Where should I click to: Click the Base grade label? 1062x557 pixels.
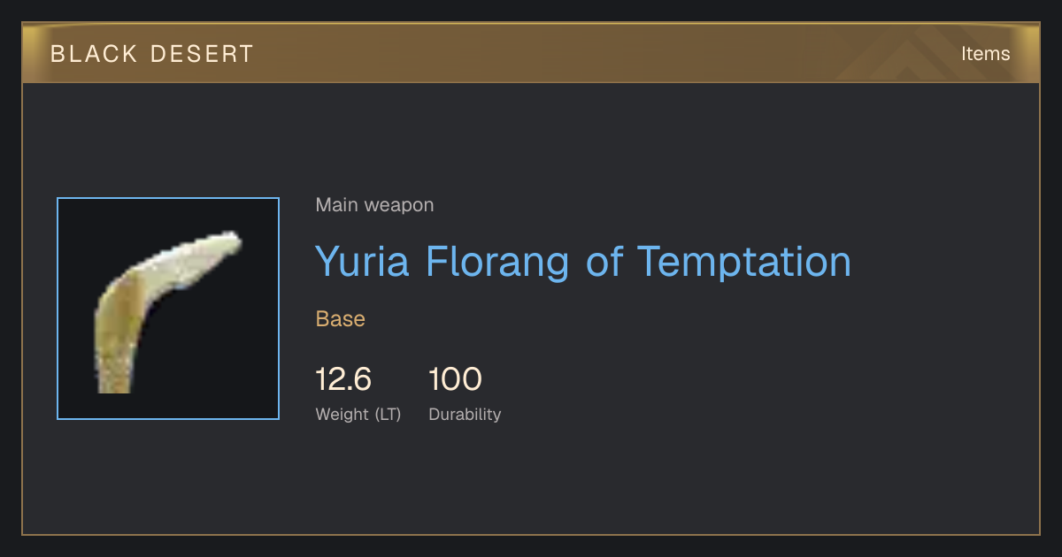pos(341,319)
